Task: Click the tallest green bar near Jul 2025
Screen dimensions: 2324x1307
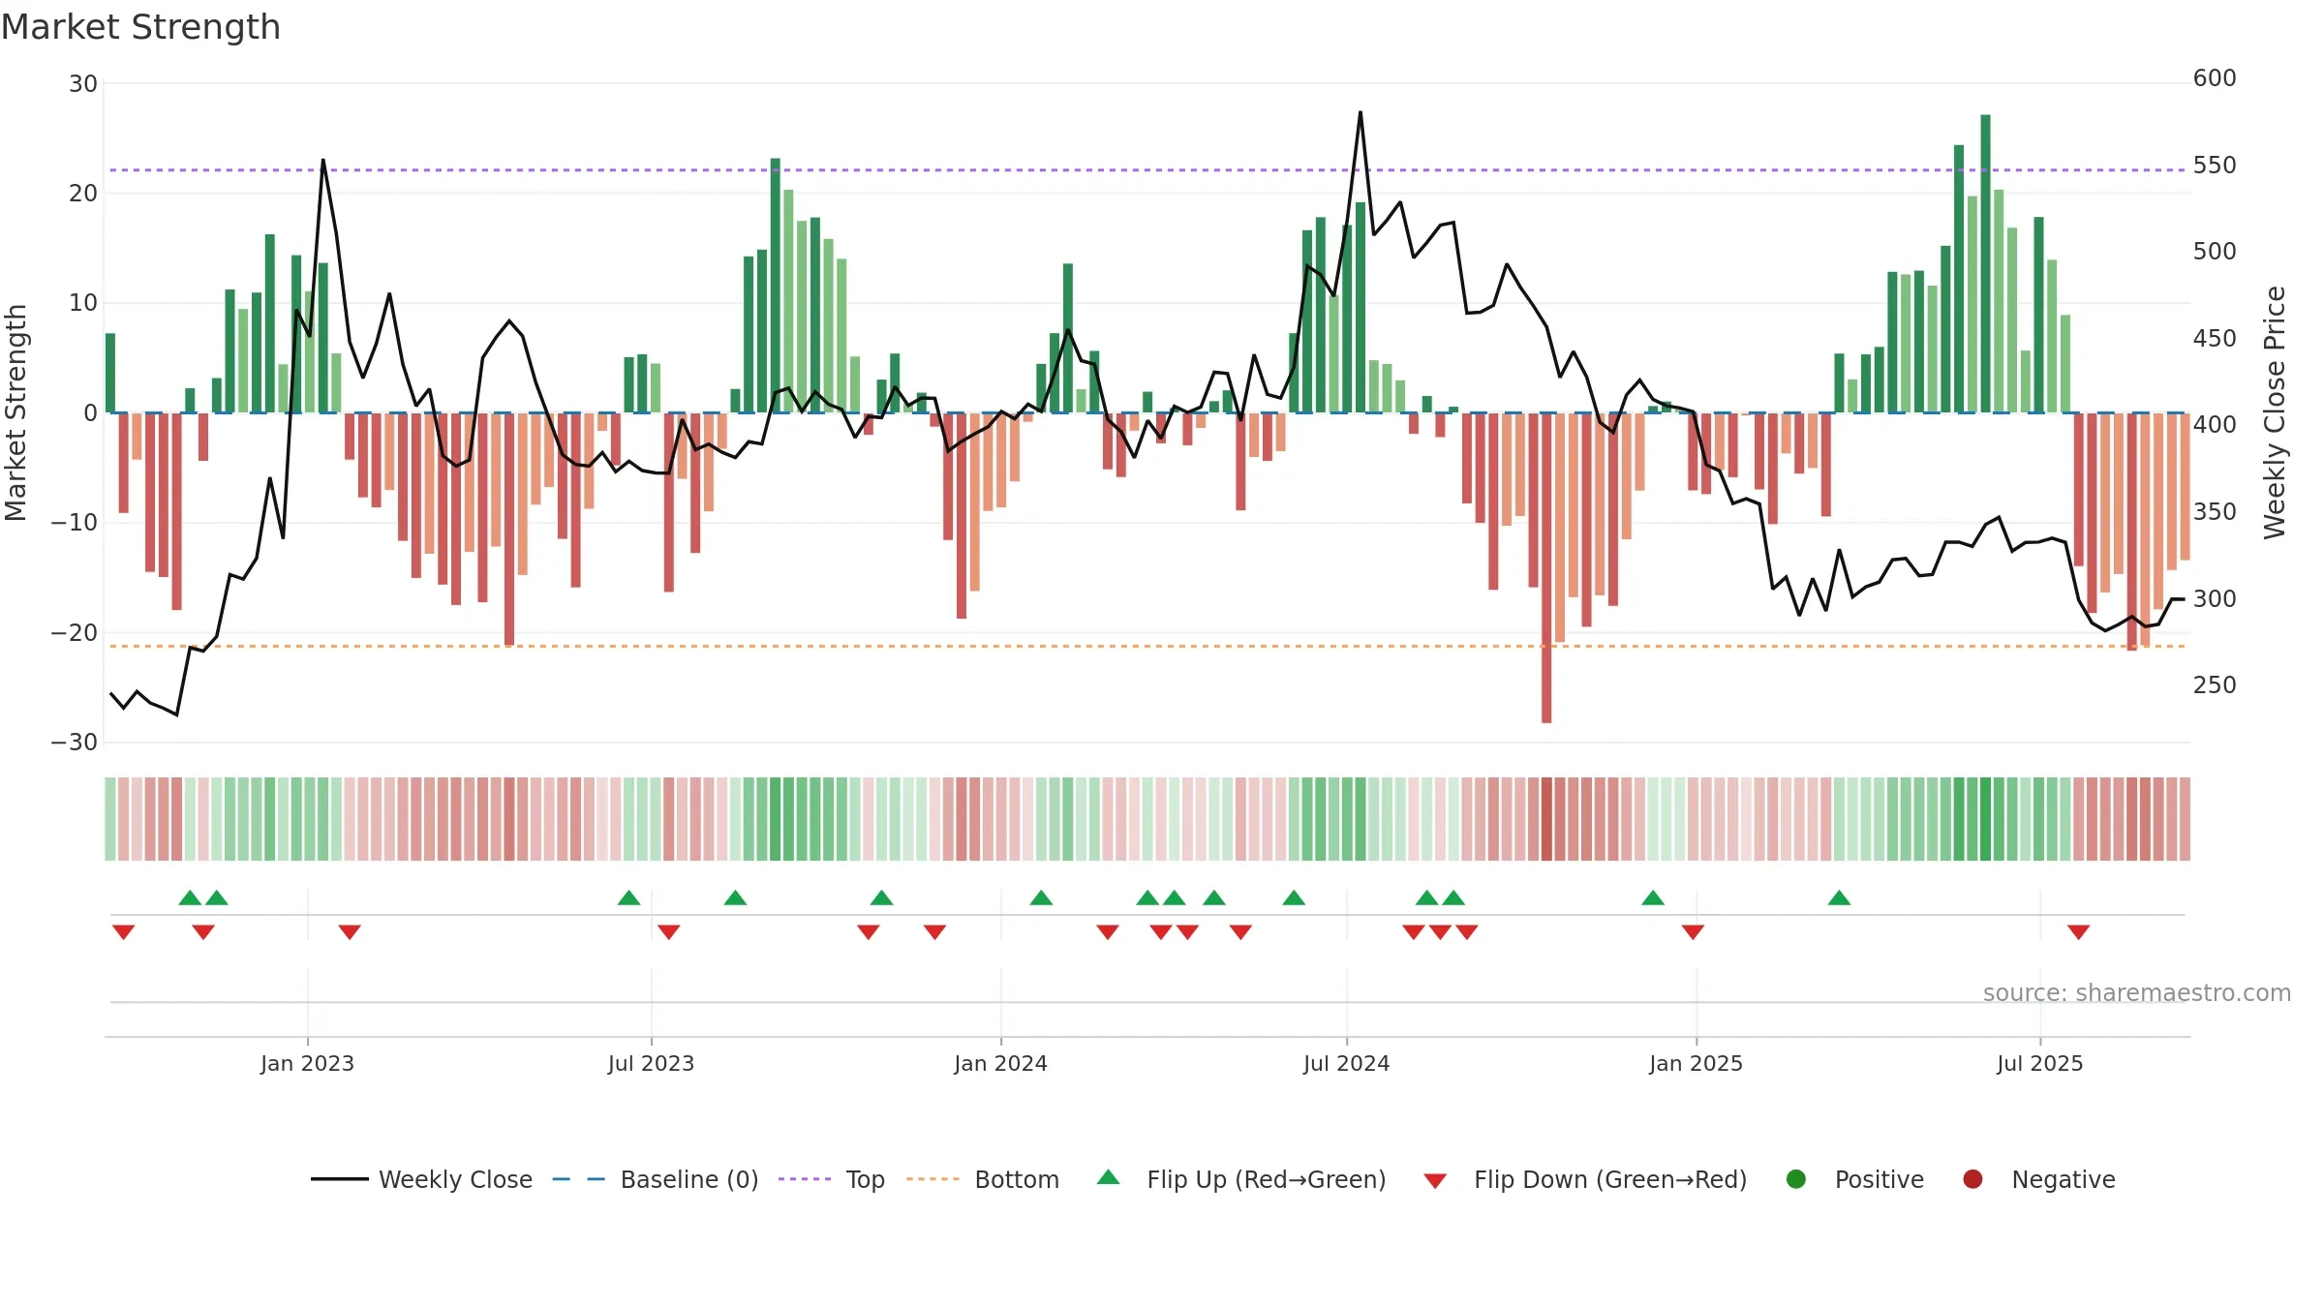Action: [1985, 263]
